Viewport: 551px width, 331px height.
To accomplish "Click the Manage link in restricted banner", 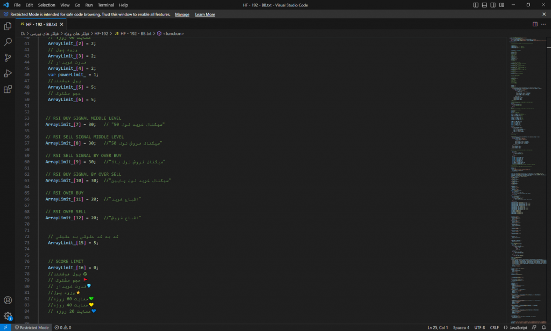I will click(x=182, y=15).
